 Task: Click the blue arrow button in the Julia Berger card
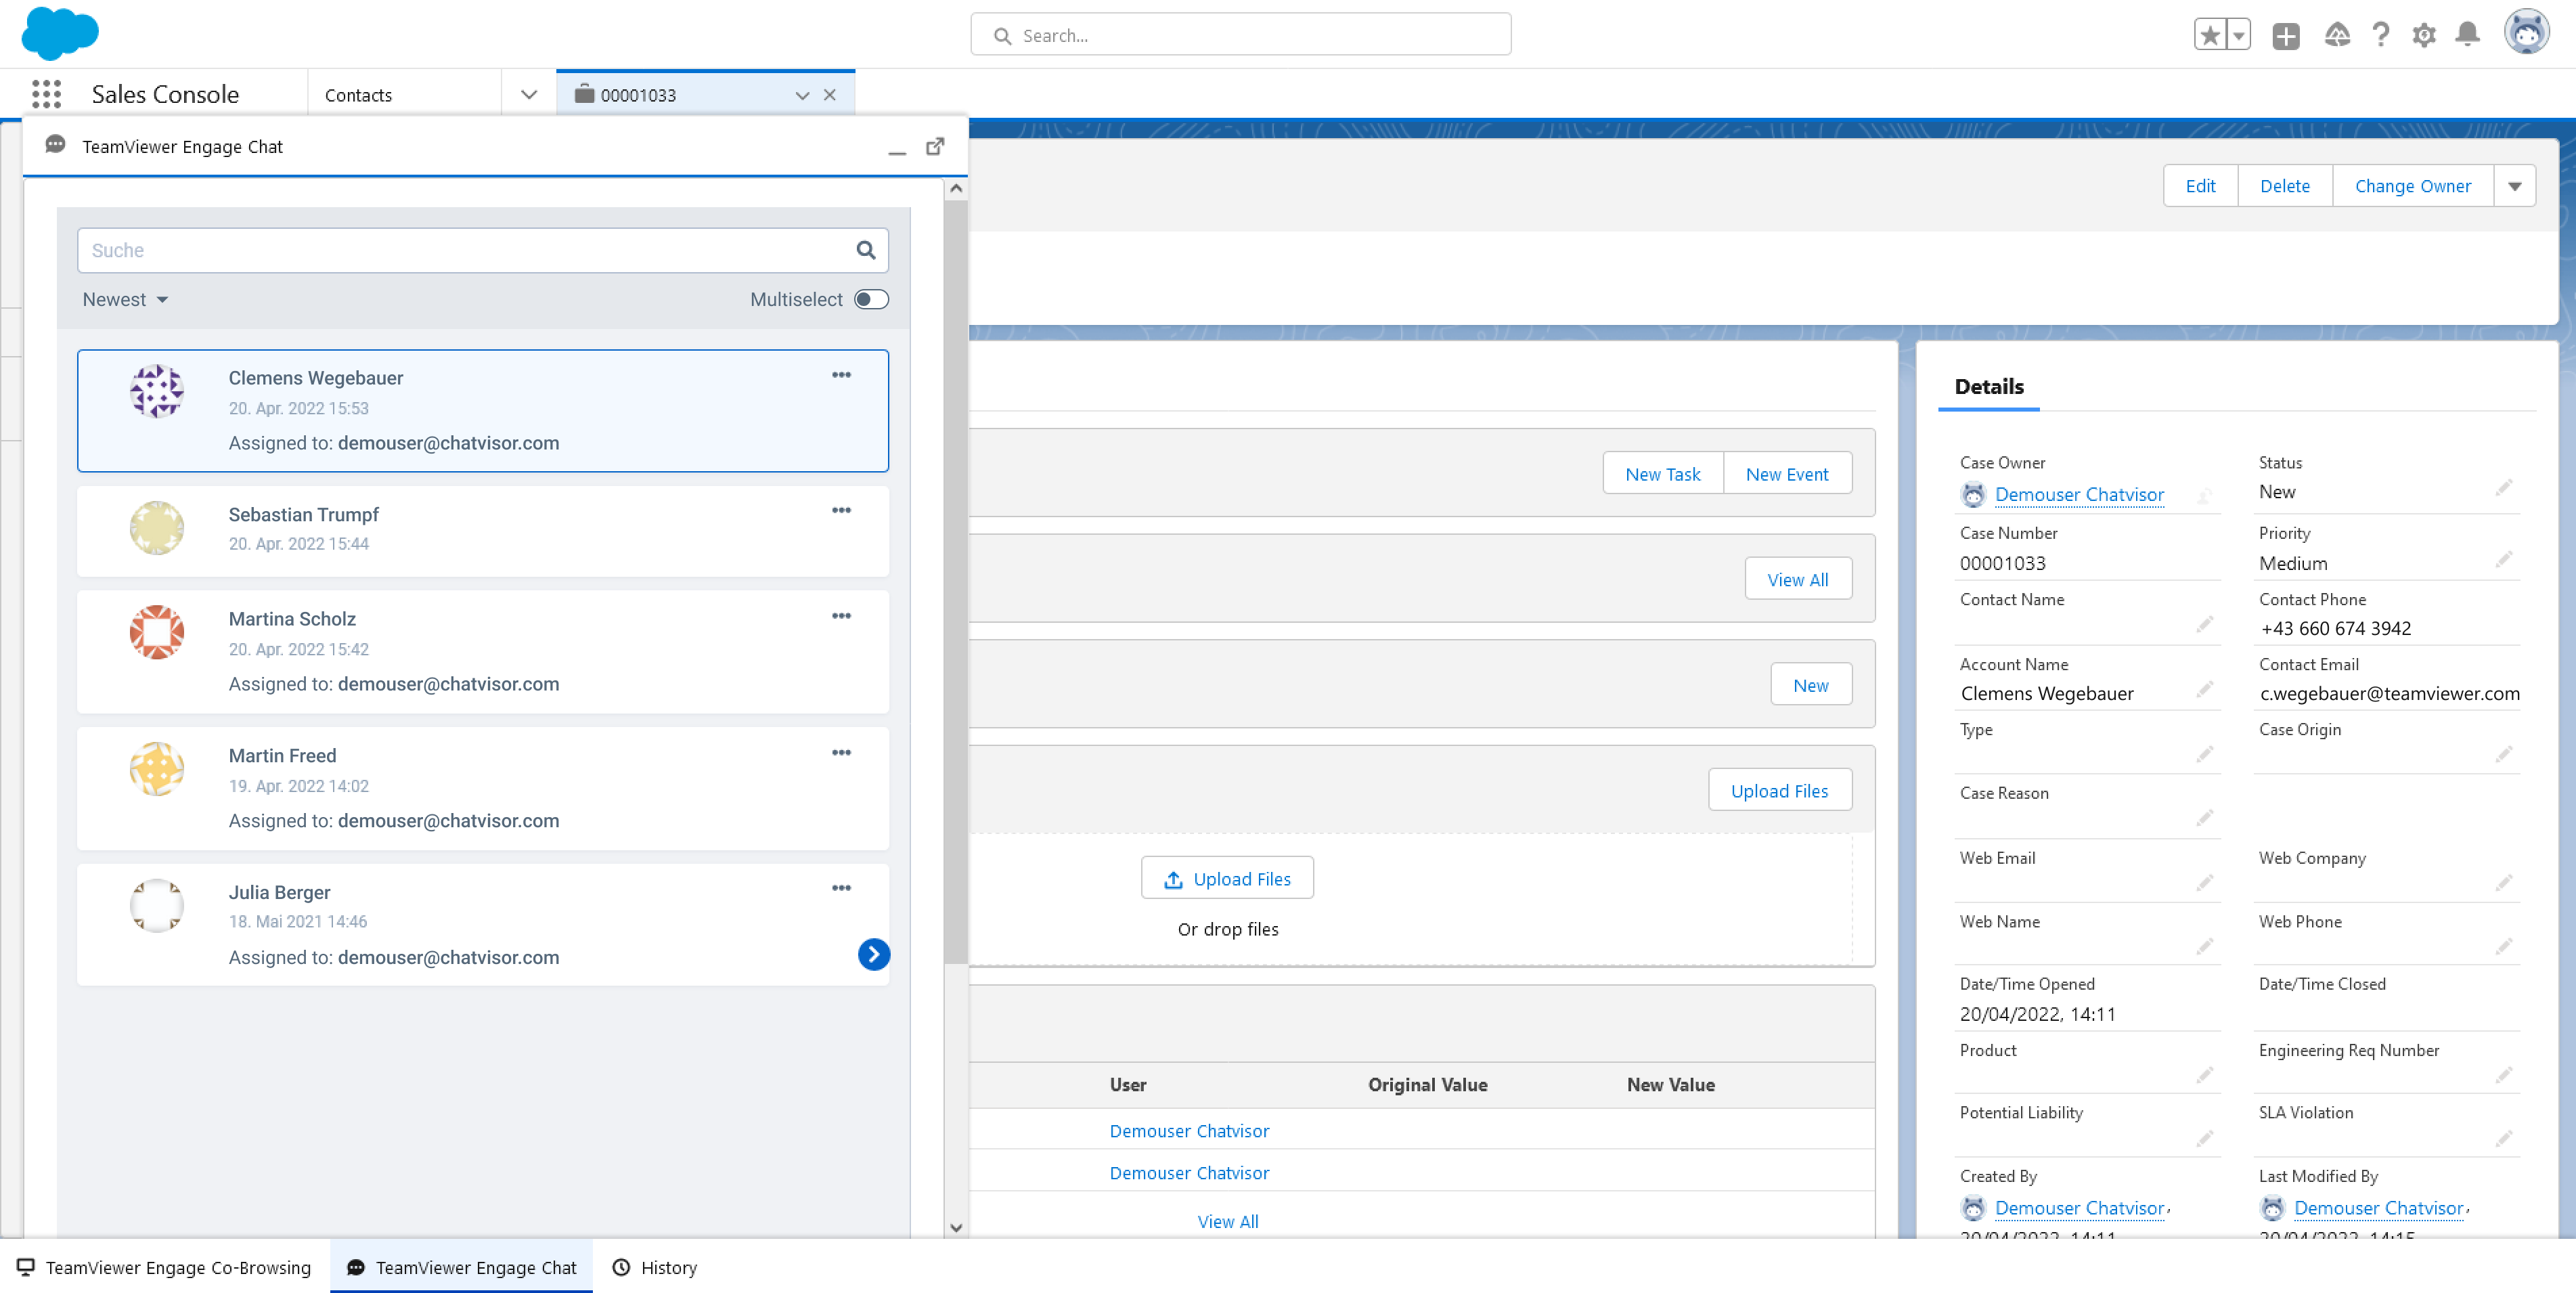click(873, 955)
